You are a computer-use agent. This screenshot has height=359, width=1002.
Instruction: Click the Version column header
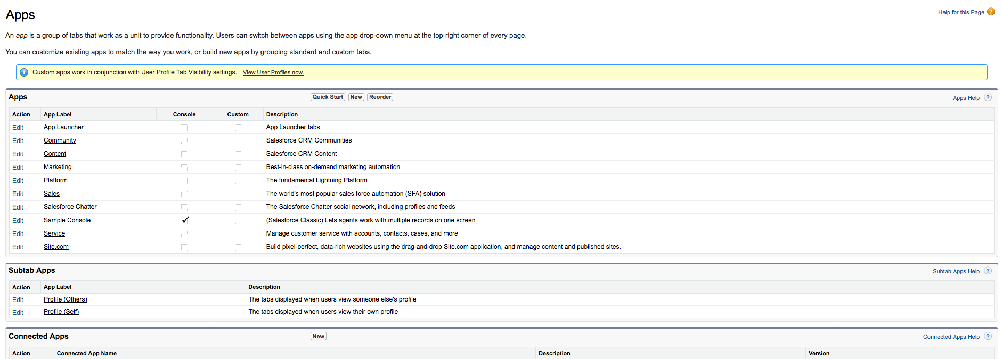(x=819, y=353)
